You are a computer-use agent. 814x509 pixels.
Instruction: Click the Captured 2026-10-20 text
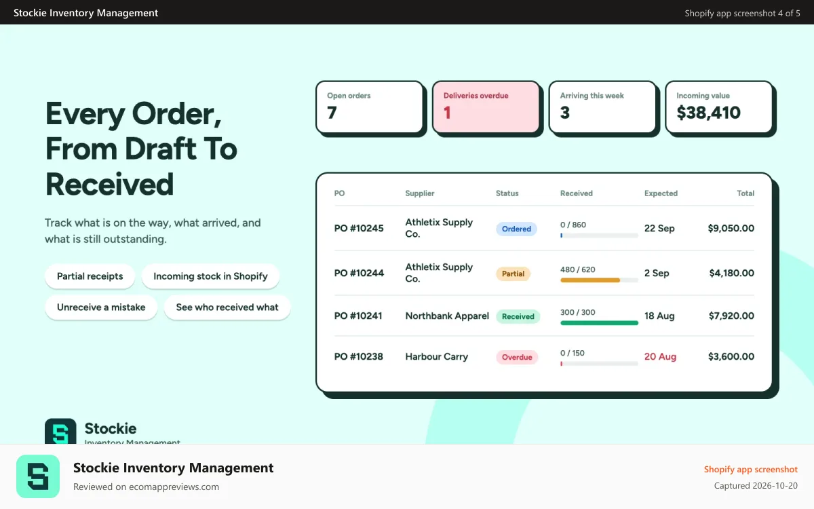[x=756, y=486]
